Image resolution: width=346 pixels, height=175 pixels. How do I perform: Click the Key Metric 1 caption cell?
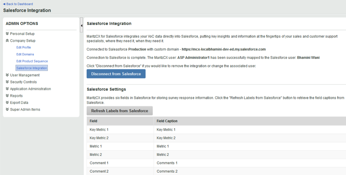[x=250, y=130]
